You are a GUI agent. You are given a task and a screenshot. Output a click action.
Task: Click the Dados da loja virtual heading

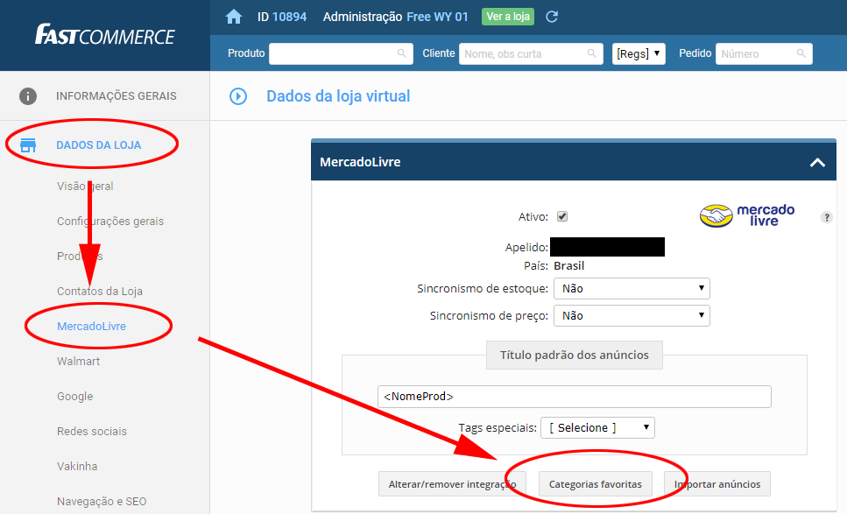[338, 96]
